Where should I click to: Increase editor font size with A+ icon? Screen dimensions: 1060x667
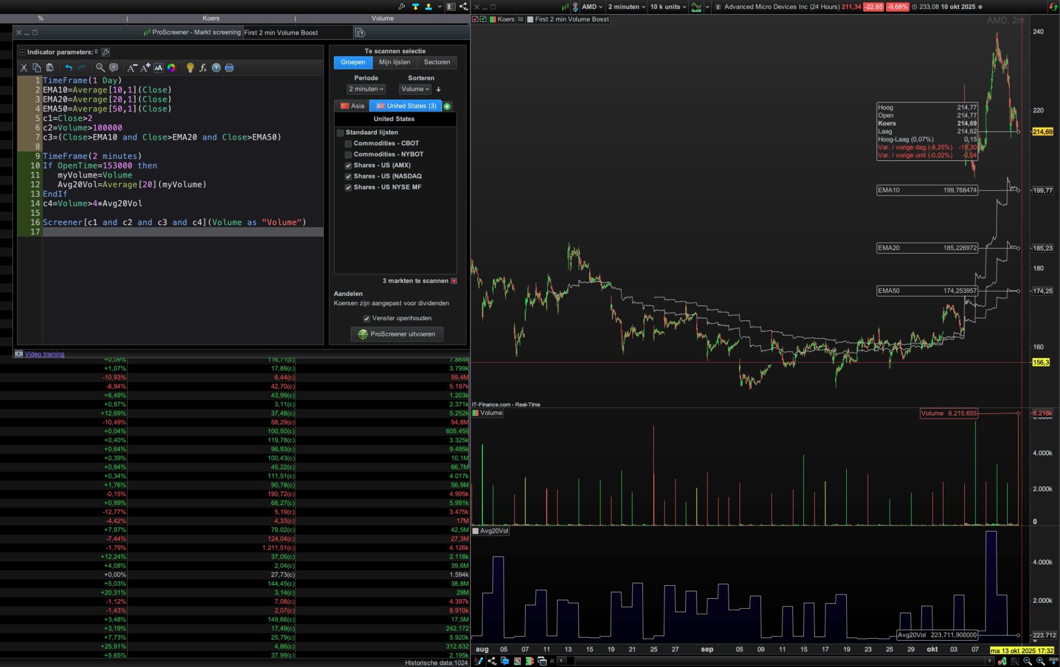coord(145,68)
